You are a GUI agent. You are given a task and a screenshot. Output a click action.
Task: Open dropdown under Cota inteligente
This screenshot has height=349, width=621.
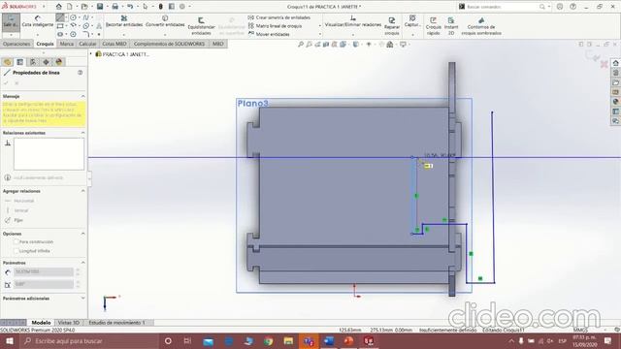38,34
